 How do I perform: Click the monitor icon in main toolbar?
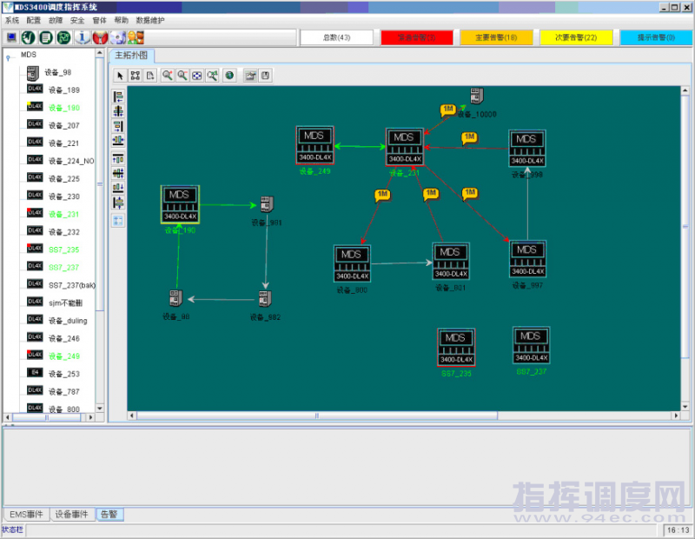(x=11, y=37)
